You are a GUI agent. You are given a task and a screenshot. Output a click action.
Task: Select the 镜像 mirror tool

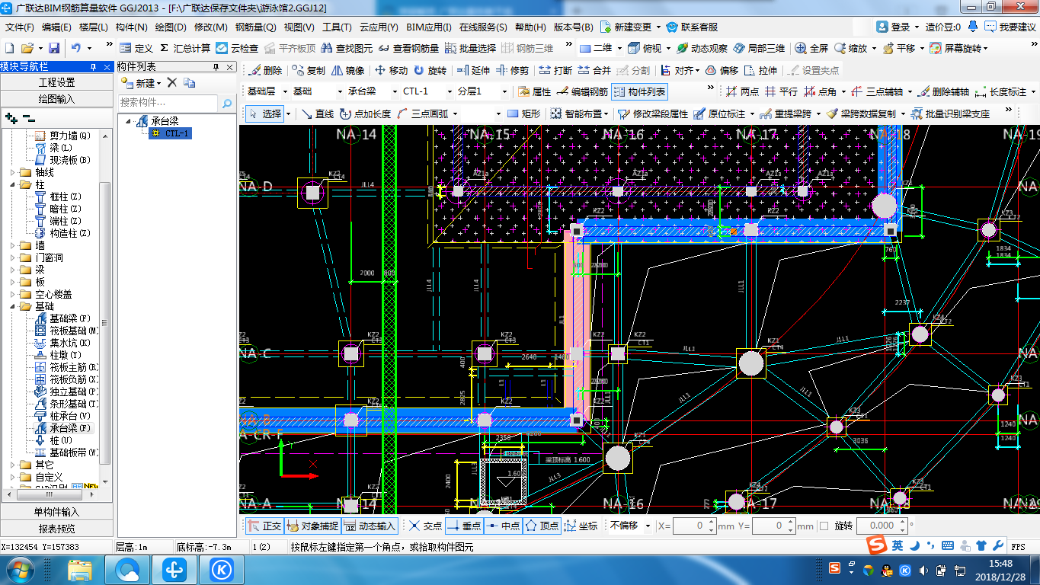pyautogui.click(x=347, y=70)
